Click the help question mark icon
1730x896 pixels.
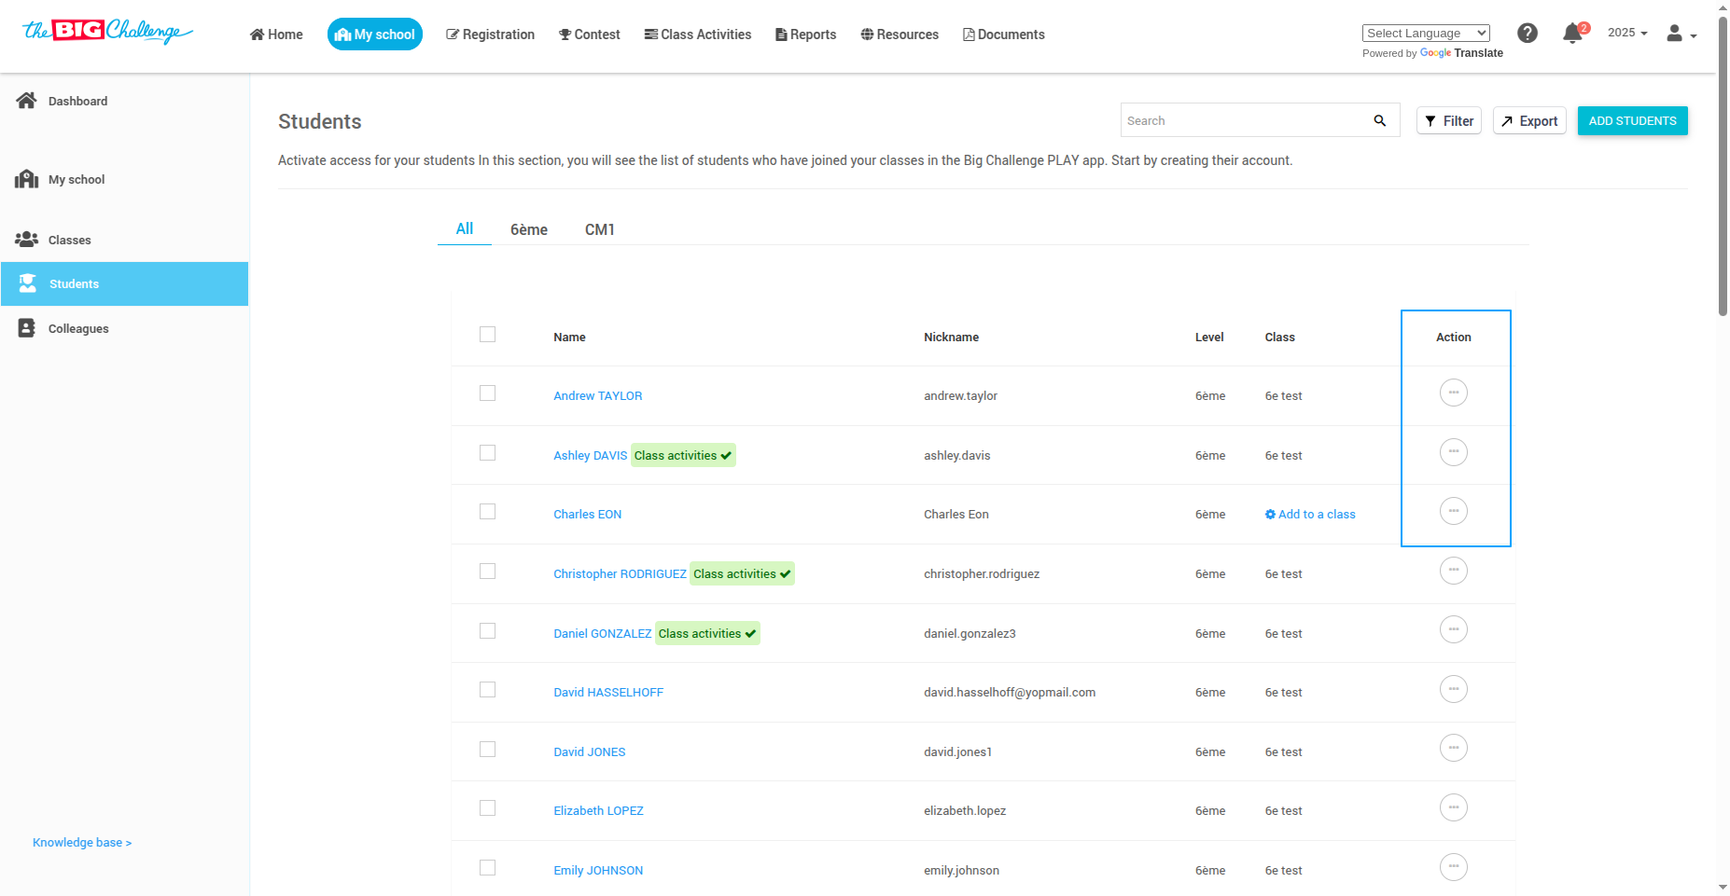1527,34
